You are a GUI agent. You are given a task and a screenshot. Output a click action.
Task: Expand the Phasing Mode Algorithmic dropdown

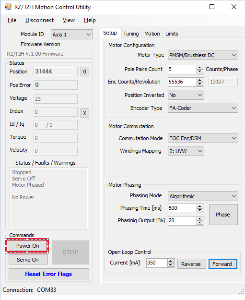pyautogui.click(x=203, y=196)
